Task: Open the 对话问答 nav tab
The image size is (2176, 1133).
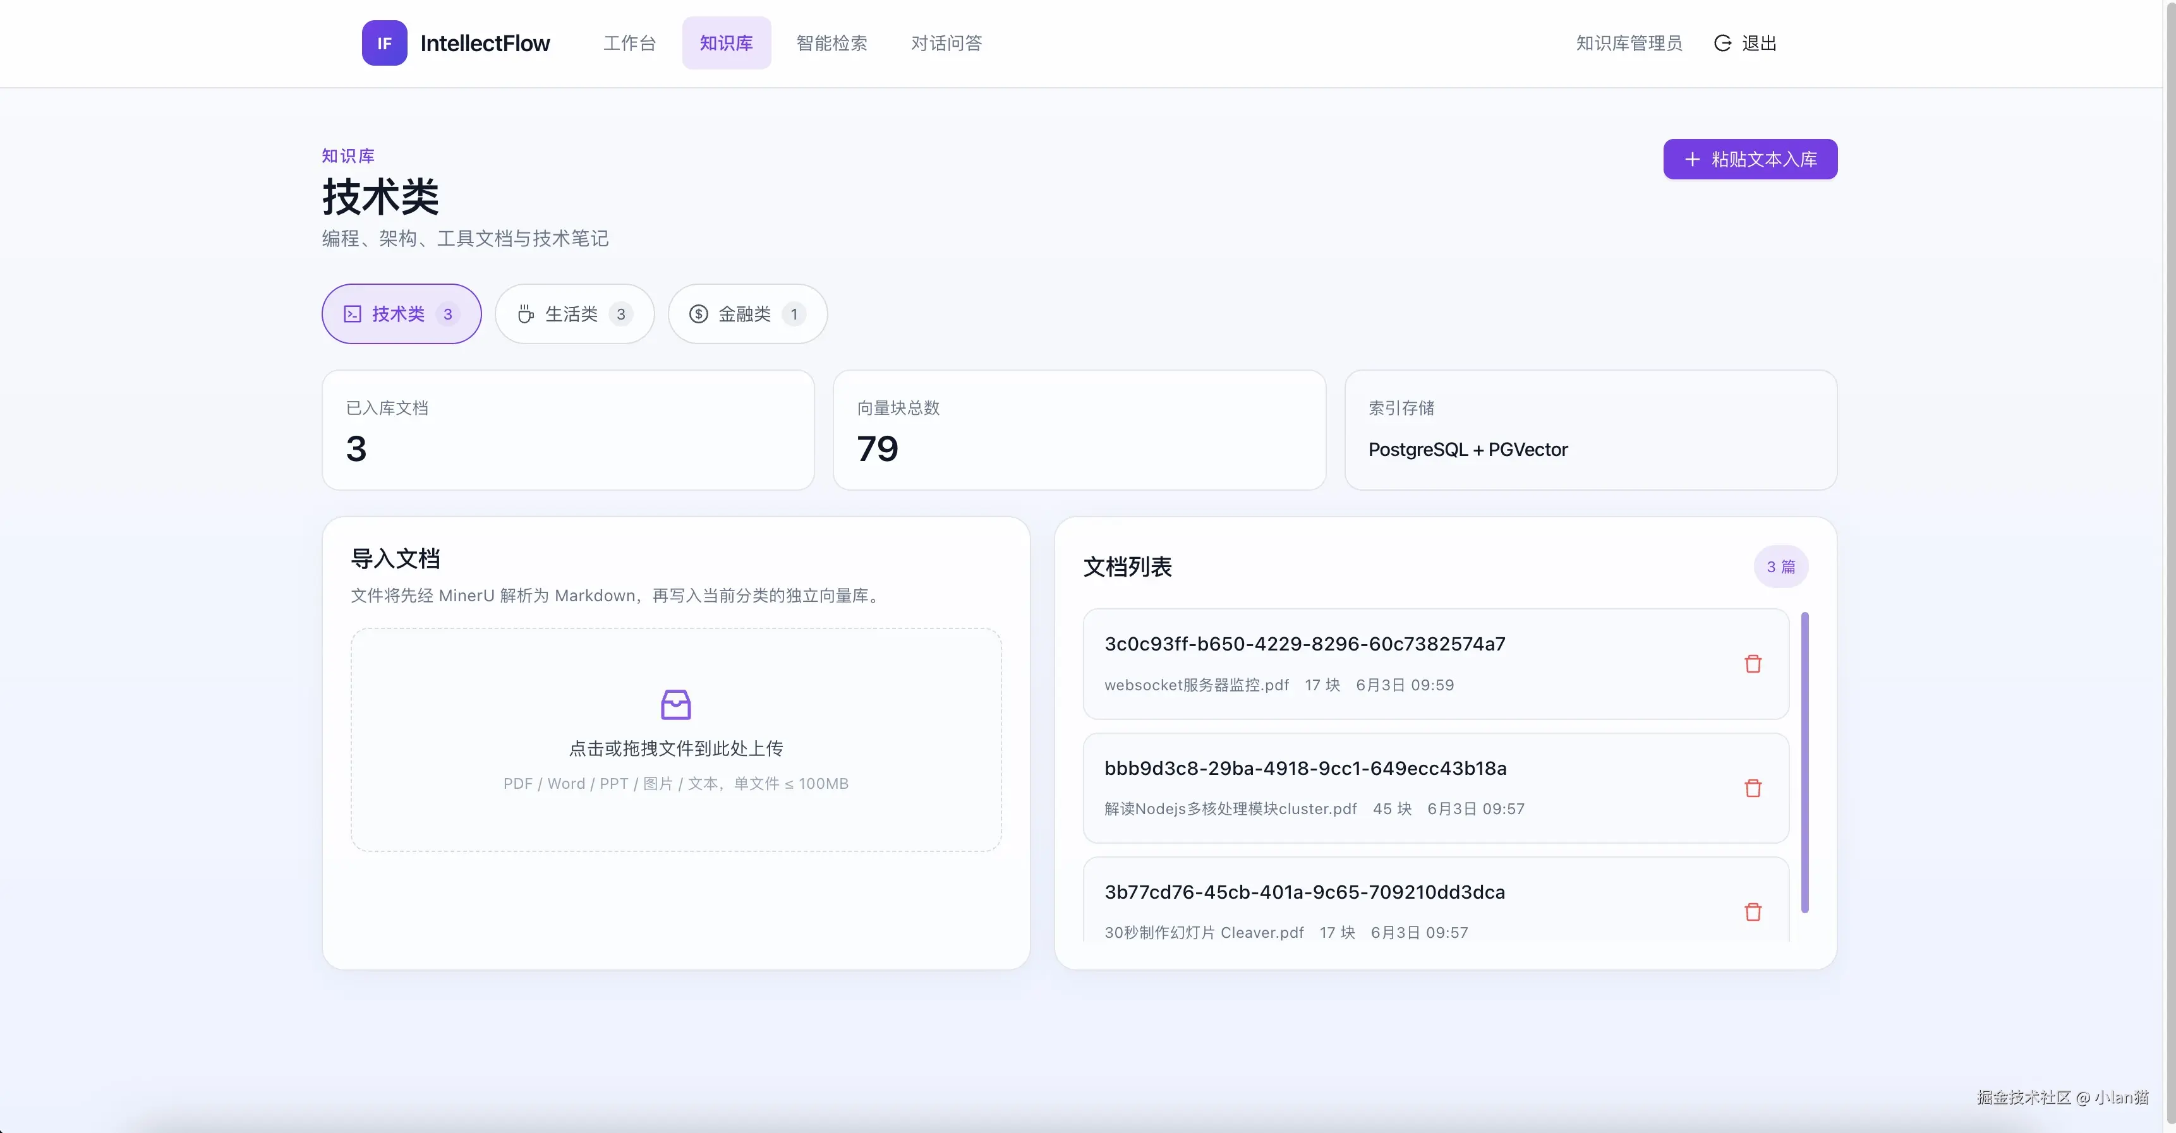Action: coord(946,43)
